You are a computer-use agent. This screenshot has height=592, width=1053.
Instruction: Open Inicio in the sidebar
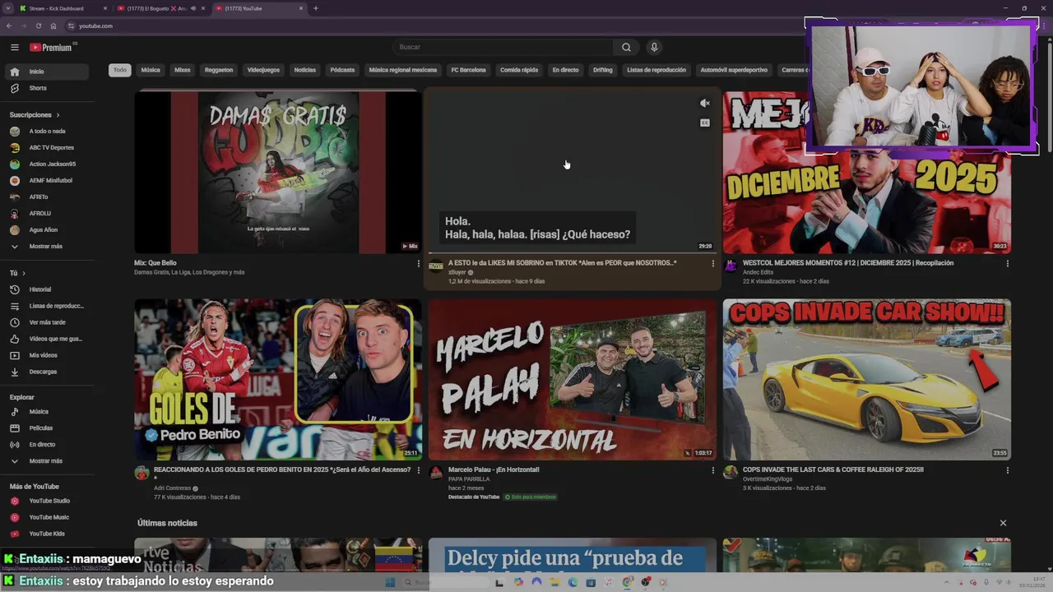tap(49, 72)
